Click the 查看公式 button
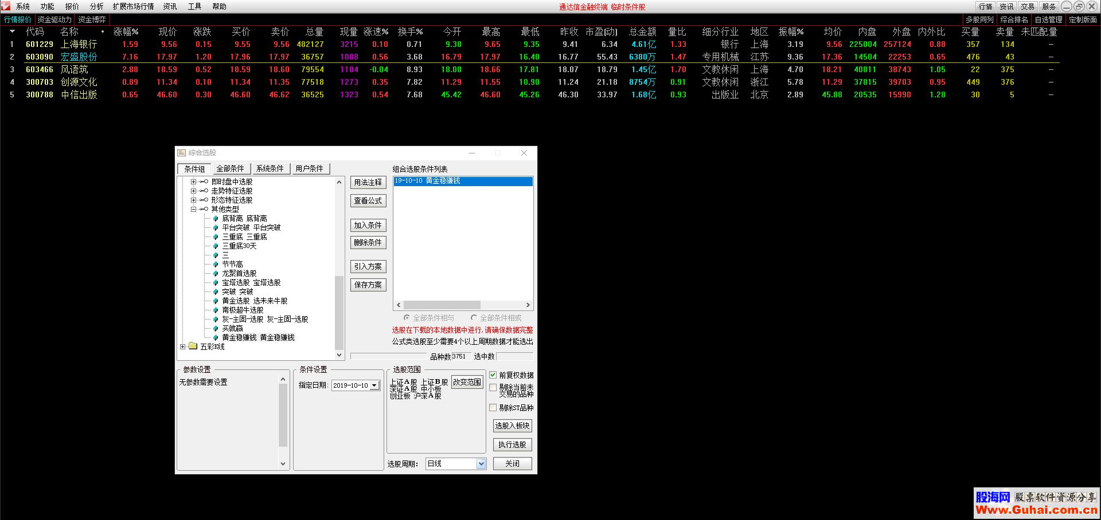Viewport: 1101px width, 520px height. pos(368,201)
